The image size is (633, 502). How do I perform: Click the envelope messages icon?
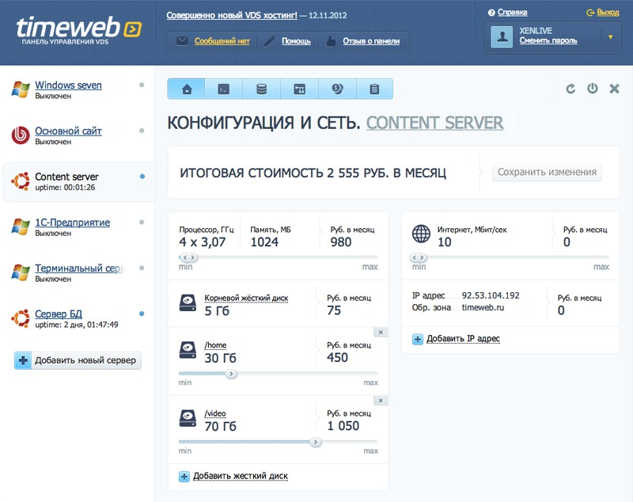[182, 41]
